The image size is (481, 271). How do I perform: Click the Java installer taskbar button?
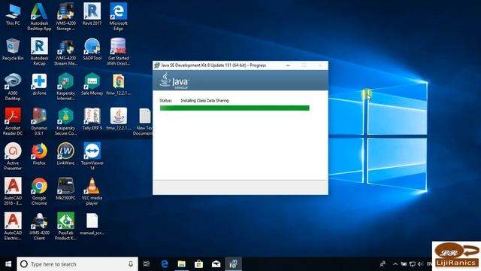click(234, 264)
